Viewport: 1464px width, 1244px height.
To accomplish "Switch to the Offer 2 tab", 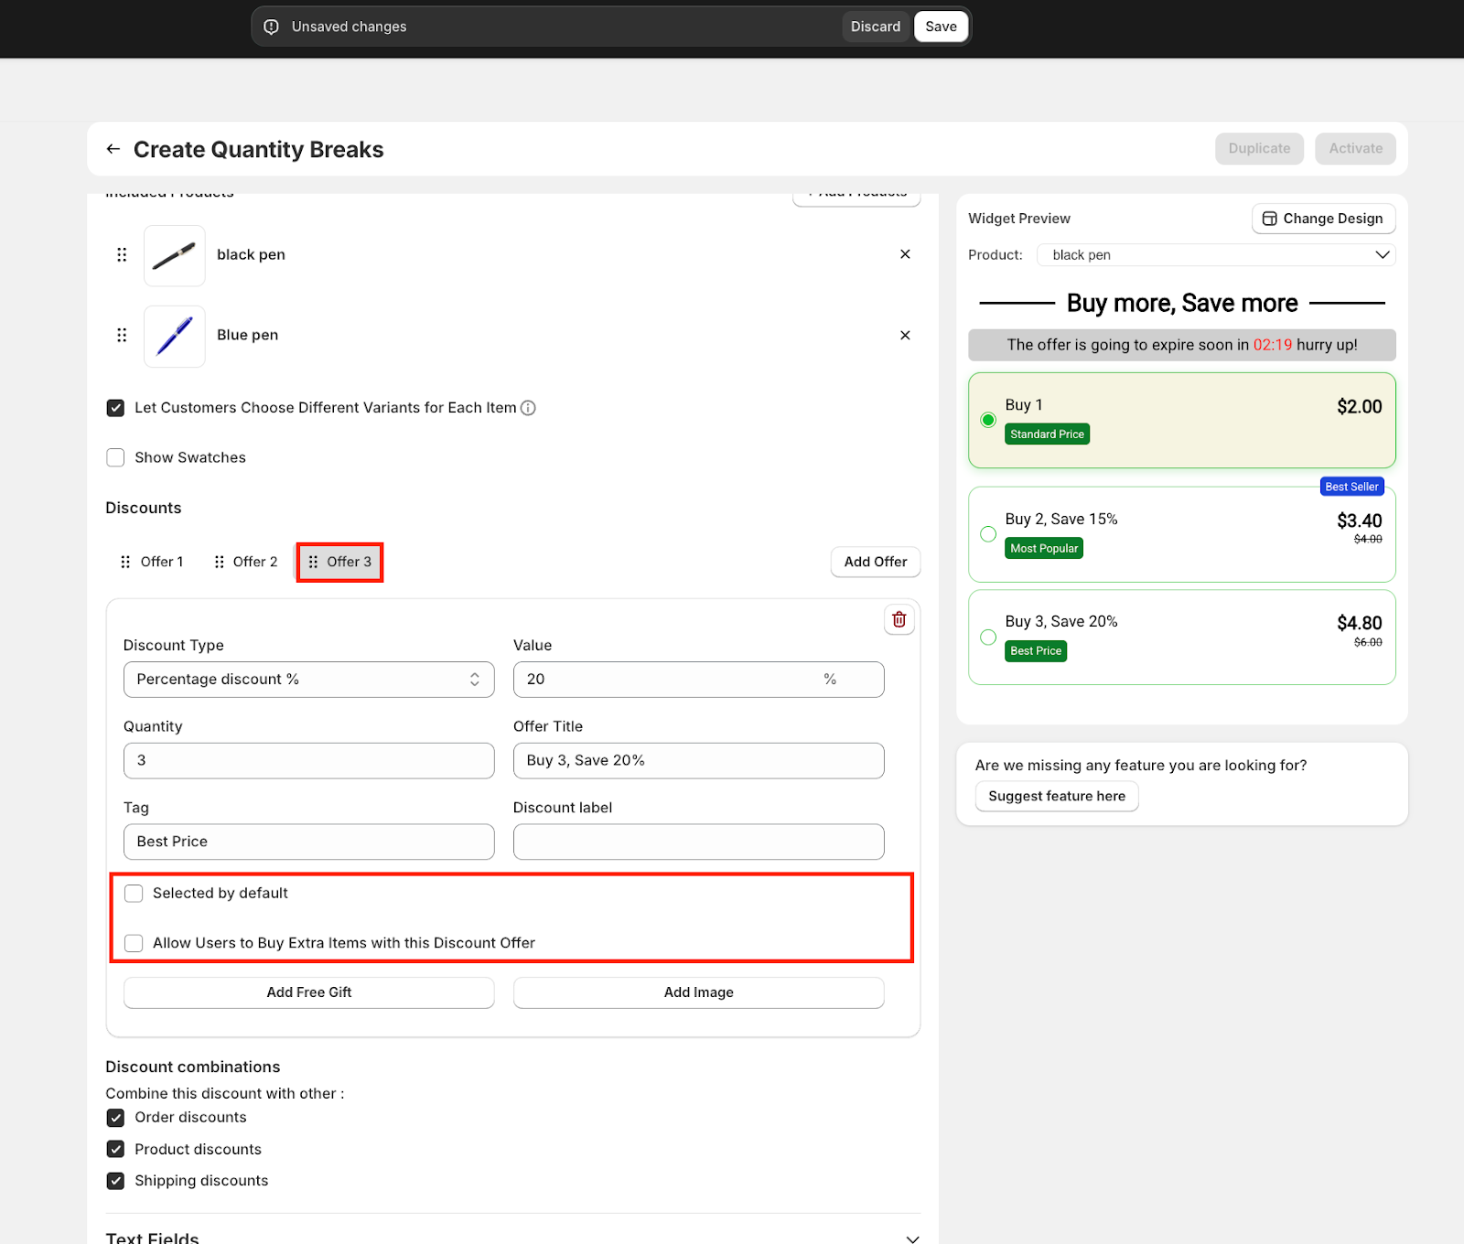I will 246,562.
